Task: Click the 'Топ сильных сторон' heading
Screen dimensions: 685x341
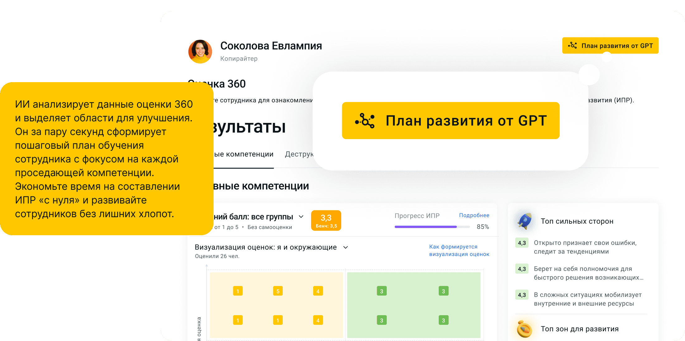Action: point(577,221)
